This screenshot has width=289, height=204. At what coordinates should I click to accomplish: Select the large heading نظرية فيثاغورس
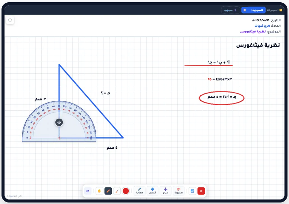[258, 45]
